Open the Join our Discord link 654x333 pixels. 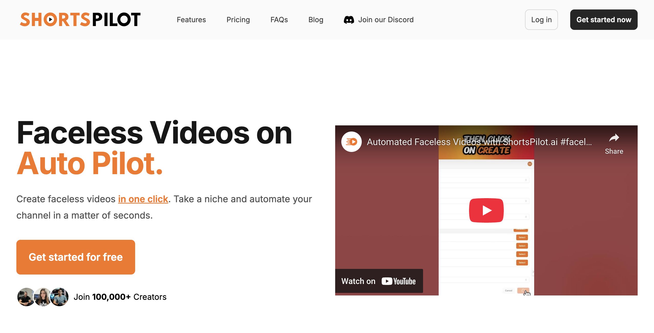tap(379, 20)
